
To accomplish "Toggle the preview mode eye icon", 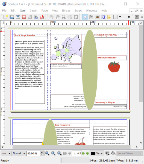I will click(x=113, y=153).
